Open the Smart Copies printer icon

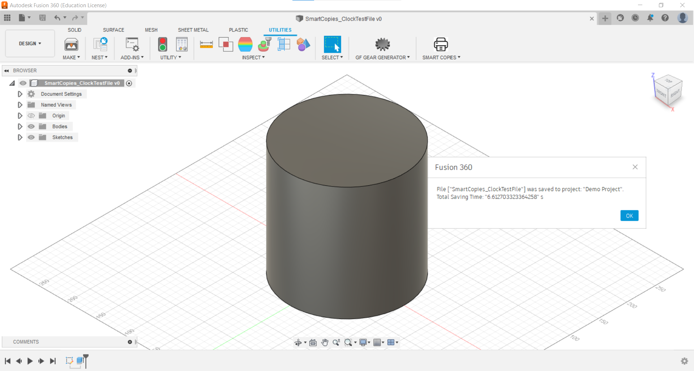click(x=441, y=44)
